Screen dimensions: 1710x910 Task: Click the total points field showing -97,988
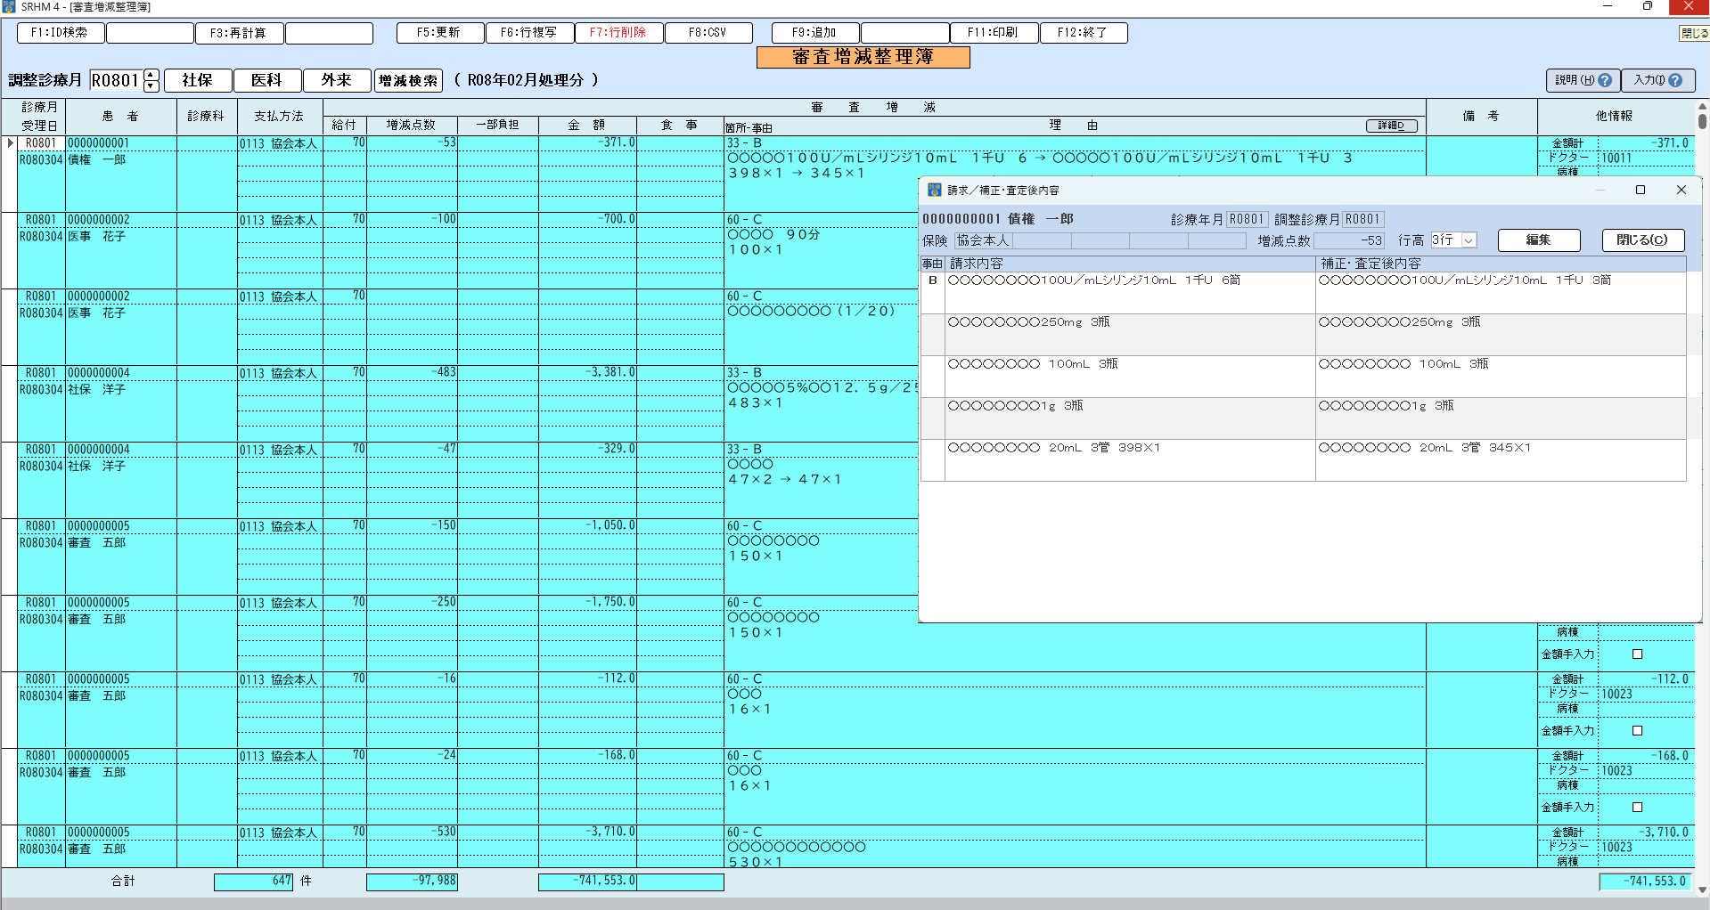(412, 882)
